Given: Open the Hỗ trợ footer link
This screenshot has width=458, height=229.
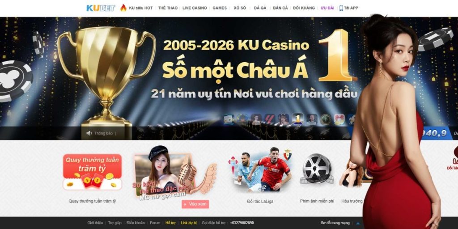Looking at the screenshot, I should tap(170, 223).
